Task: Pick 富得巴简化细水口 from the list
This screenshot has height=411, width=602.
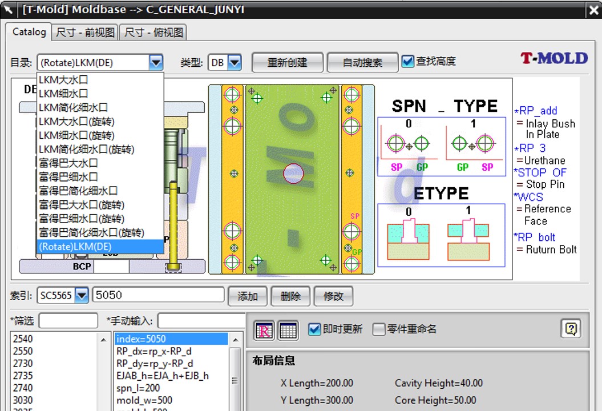Action: [100, 191]
